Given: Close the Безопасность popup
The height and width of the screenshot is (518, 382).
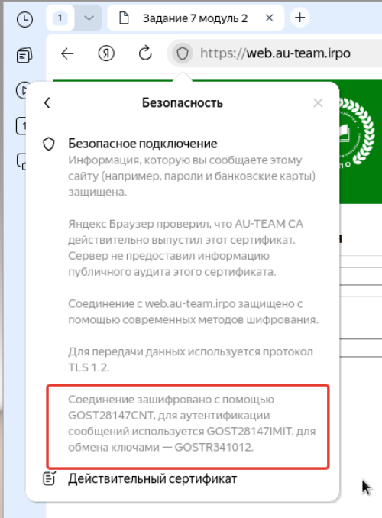Looking at the screenshot, I should tap(318, 103).
